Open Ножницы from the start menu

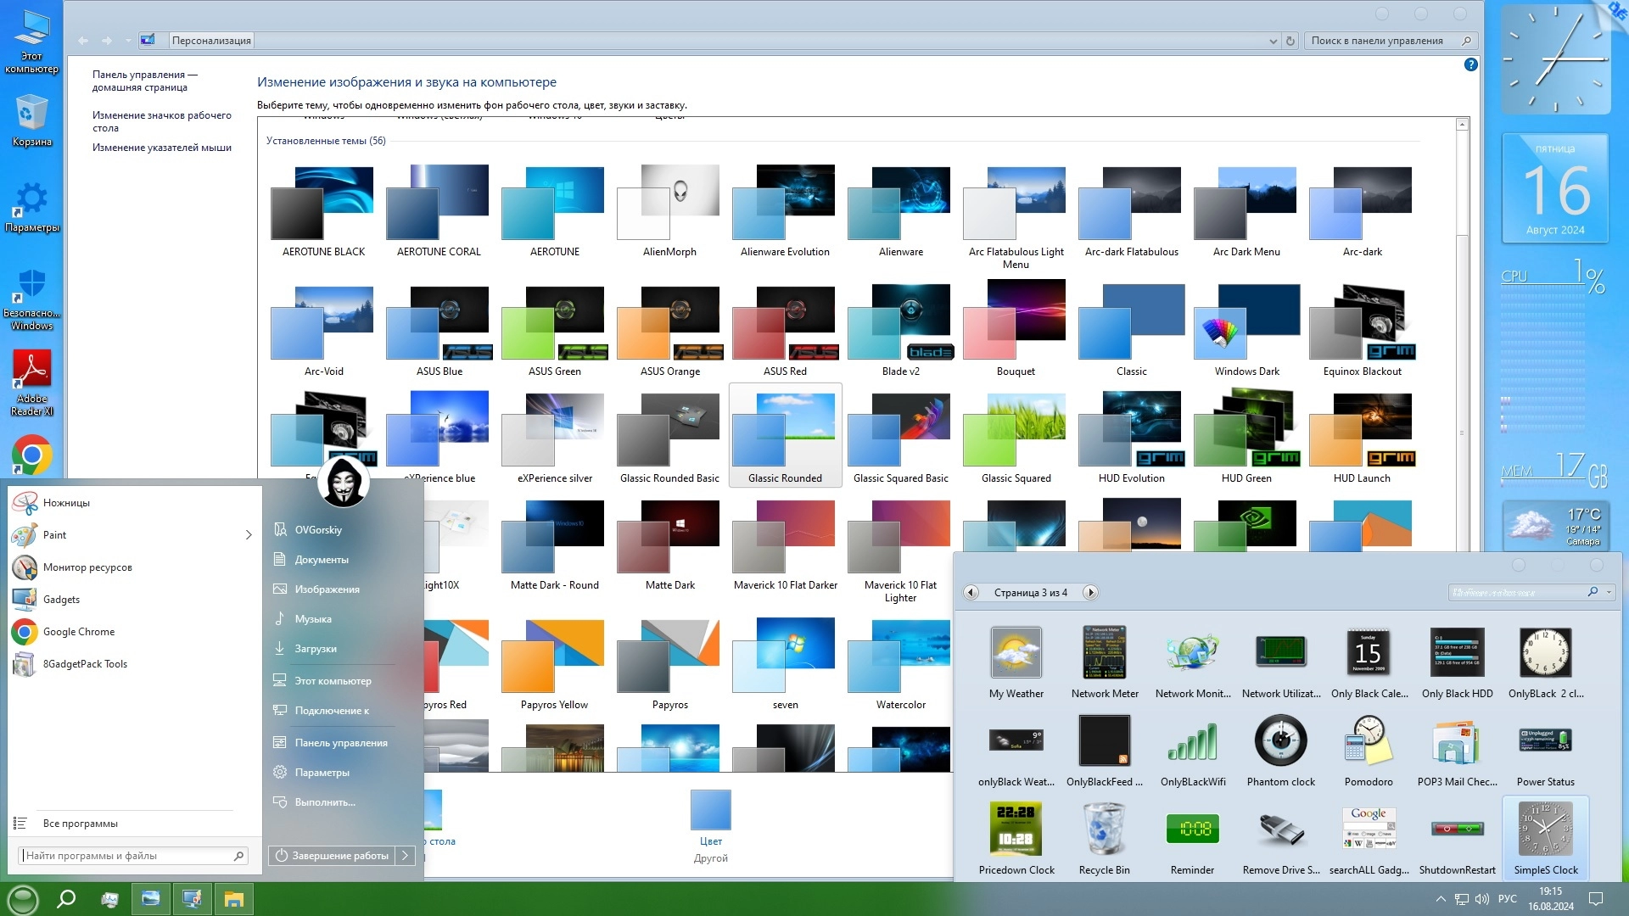66,503
